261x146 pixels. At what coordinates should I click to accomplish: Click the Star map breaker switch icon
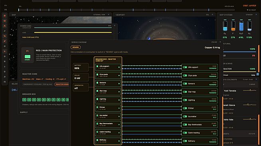coord(97,92)
